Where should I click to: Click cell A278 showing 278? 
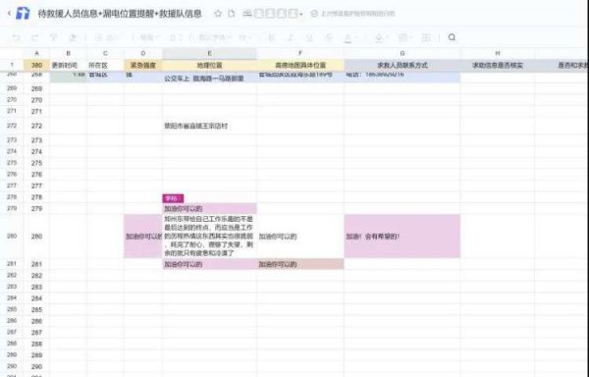[x=36, y=197]
